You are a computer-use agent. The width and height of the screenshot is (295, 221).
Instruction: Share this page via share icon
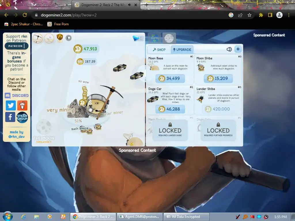click(x=240, y=15)
